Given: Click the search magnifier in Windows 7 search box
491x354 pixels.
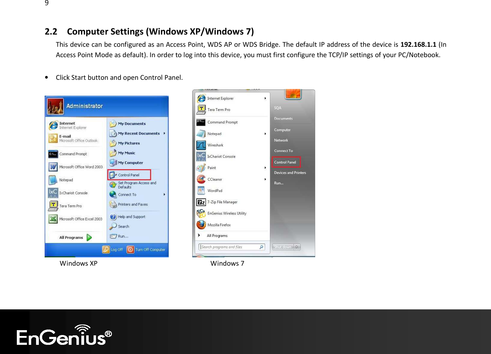Looking at the screenshot, I should point(261,247).
